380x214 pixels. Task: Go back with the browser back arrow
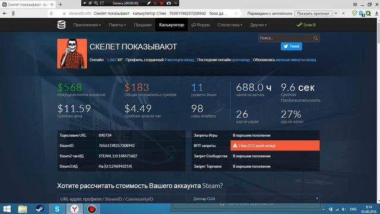click(x=5, y=14)
